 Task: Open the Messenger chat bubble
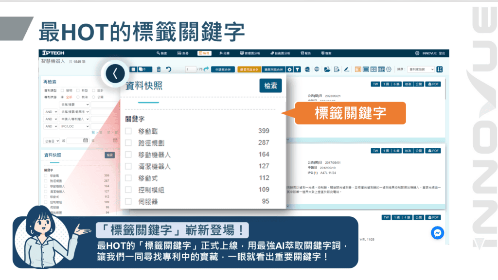[437, 233]
